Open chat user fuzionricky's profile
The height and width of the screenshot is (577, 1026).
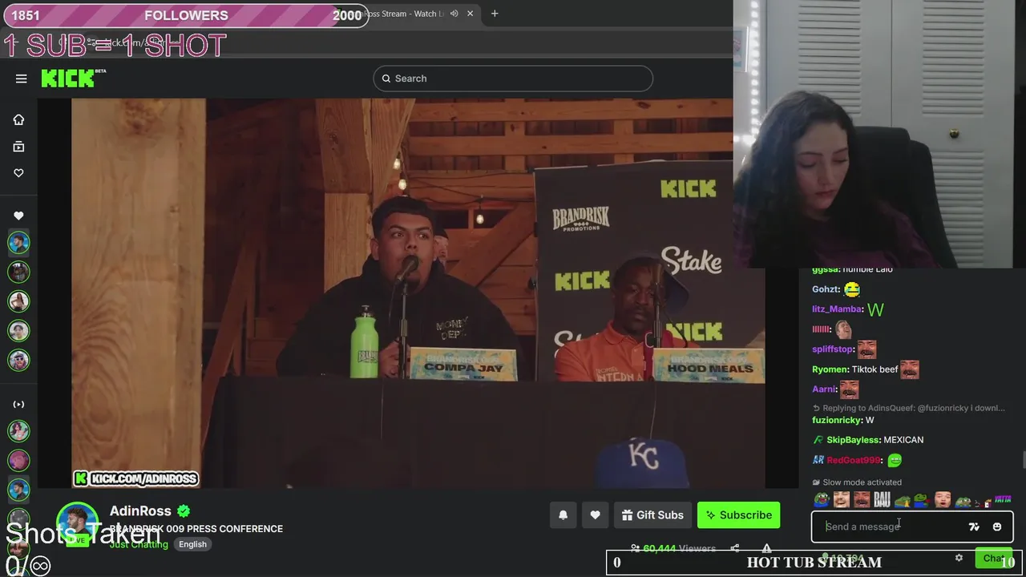(x=837, y=420)
